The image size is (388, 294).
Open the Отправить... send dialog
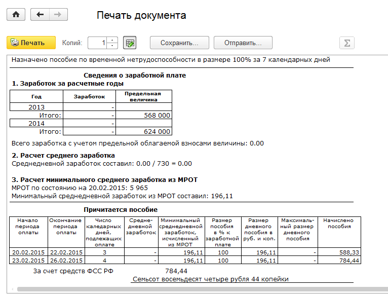243,43
